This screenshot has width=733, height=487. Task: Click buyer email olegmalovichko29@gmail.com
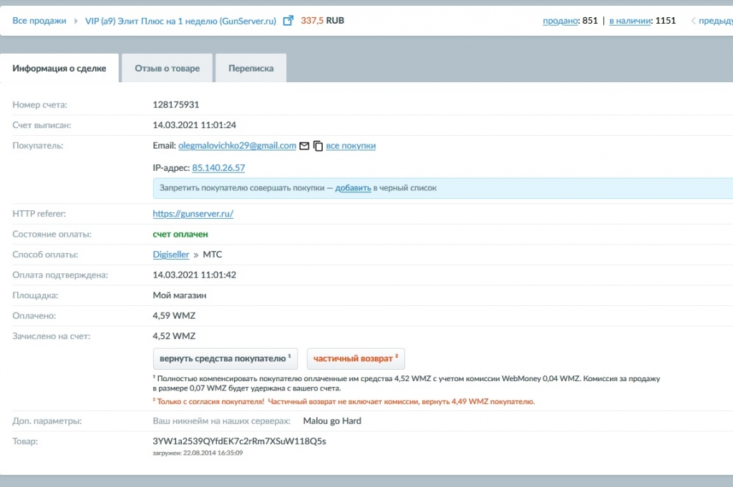click(237, 146)
